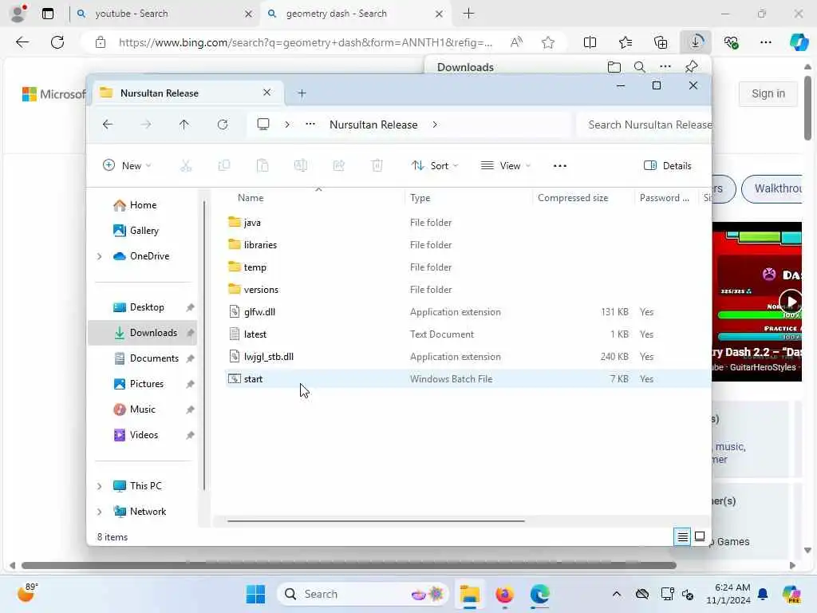Open Edge Collections icon
The image size is (817, 613).
tap(660, 42)
